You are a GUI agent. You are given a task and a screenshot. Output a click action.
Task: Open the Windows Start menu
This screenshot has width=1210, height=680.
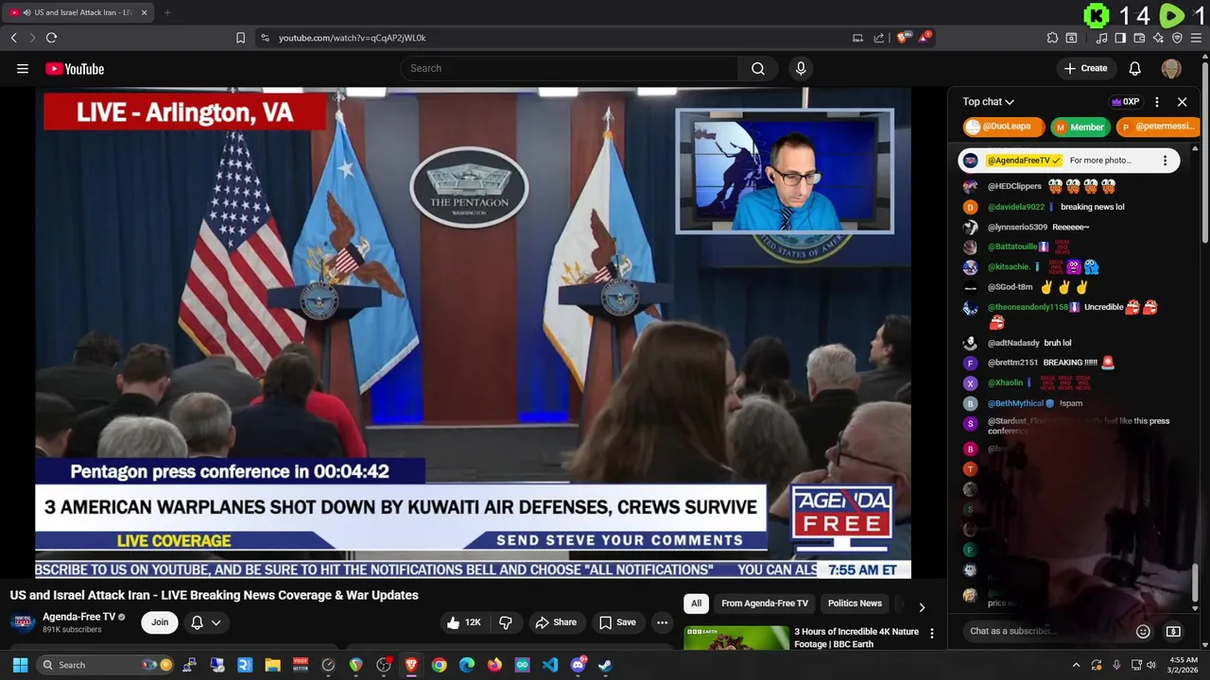tap(20, 665)
